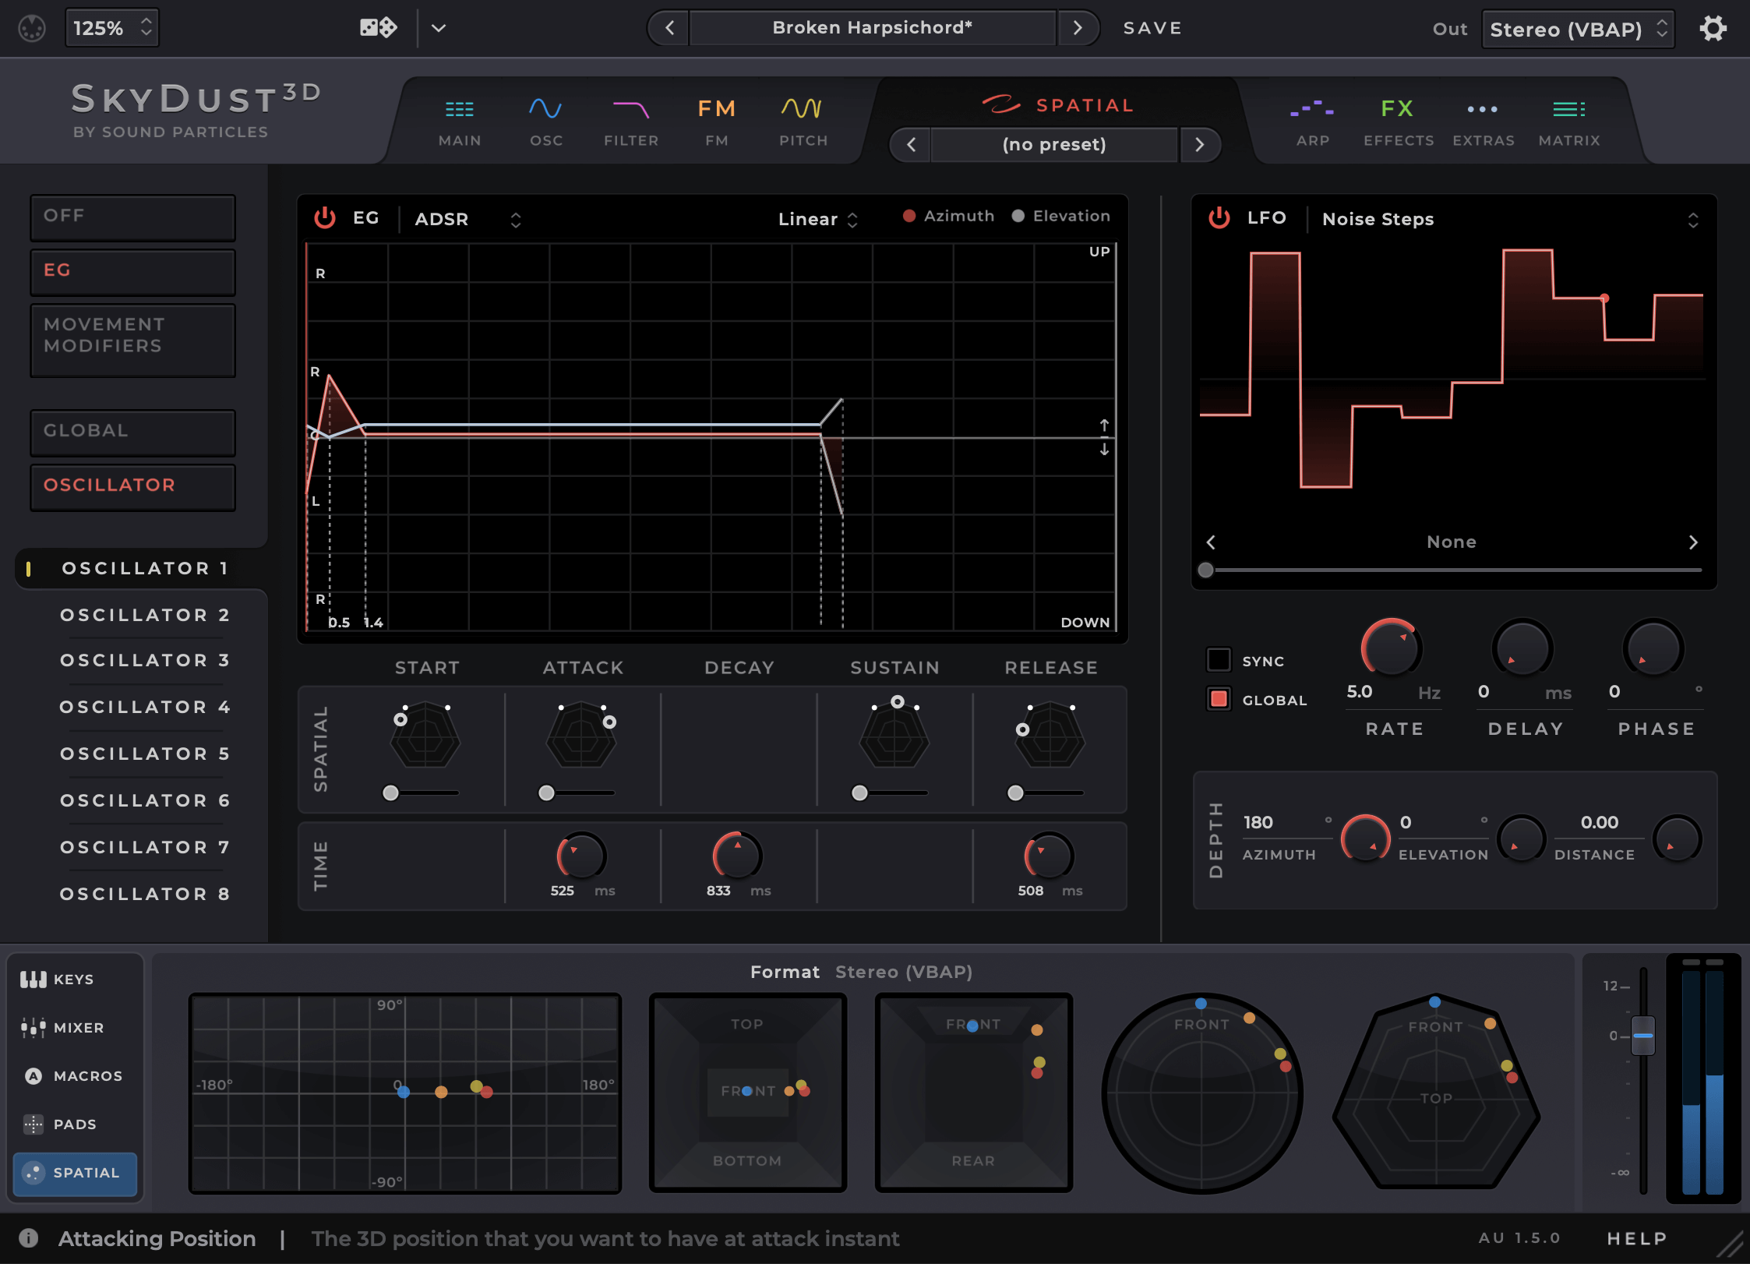
Task: Open the Matrix section icon
Action: coord(1568,108)
